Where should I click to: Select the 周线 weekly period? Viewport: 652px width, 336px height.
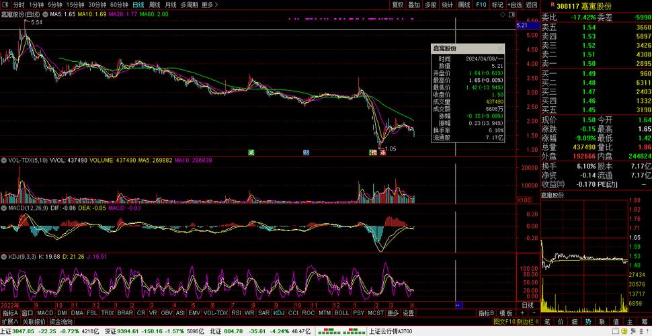(x=155, y=5)
